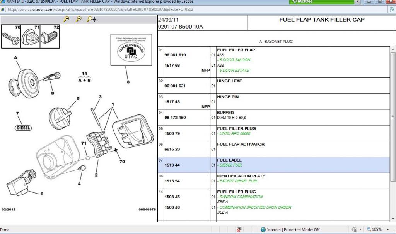396x234 pixels.
Task: Click the BUFFER row title
Action: point(225,112)
